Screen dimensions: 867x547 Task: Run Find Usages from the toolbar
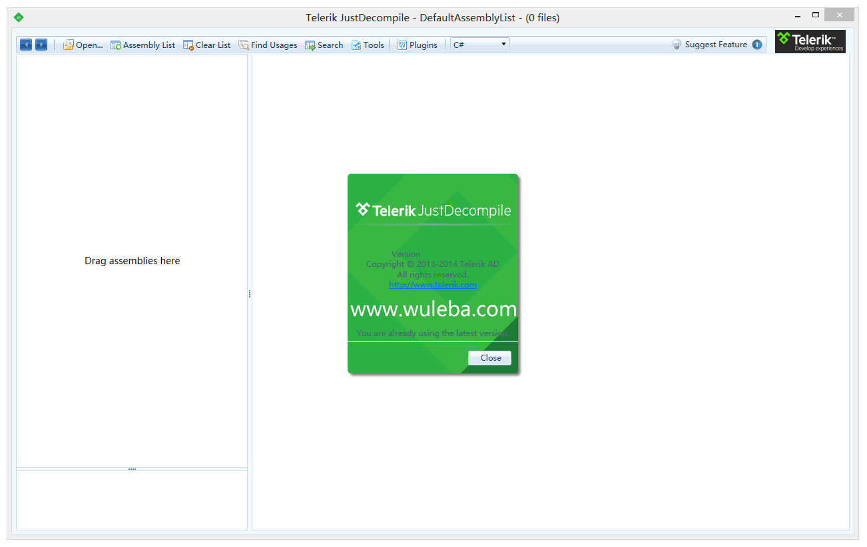tap(268, 45)
